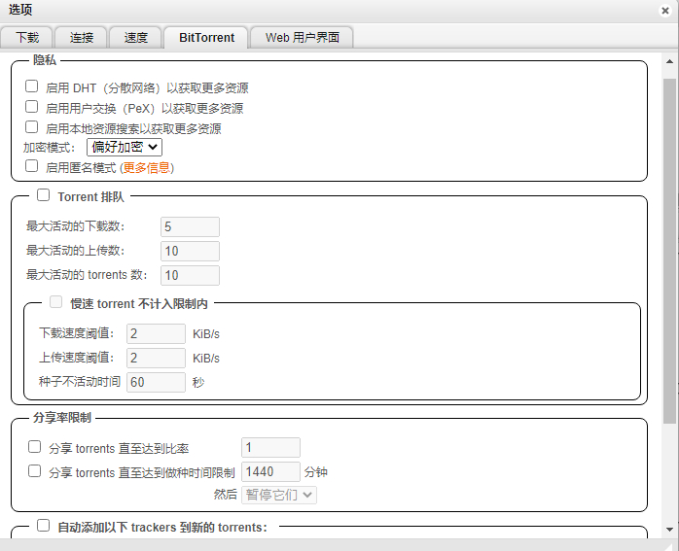Open the Web 用户界面 tab
Screen dimensions: 679x551
tap(303, 37)
